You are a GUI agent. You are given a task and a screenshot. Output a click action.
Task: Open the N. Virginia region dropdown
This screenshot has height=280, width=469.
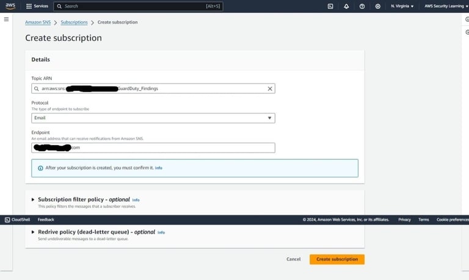(402, 6)
